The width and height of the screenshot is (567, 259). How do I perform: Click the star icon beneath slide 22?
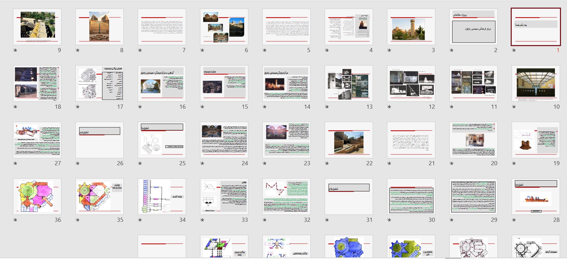click(327, 163)
